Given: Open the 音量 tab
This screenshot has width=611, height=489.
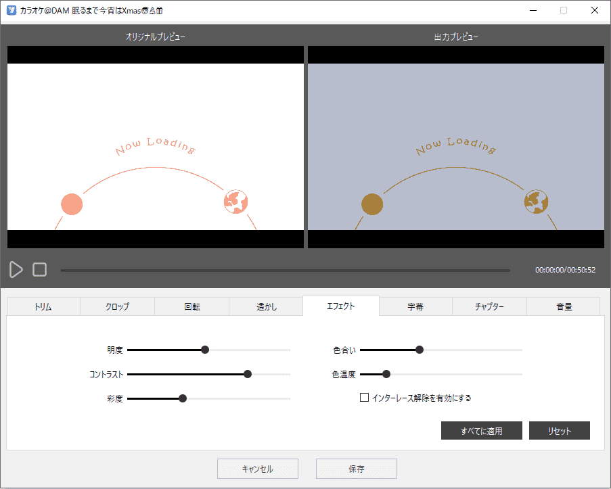Looking at the screenshot, I should coord(564,306).
